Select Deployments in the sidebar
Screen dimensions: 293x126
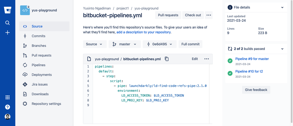41,75
